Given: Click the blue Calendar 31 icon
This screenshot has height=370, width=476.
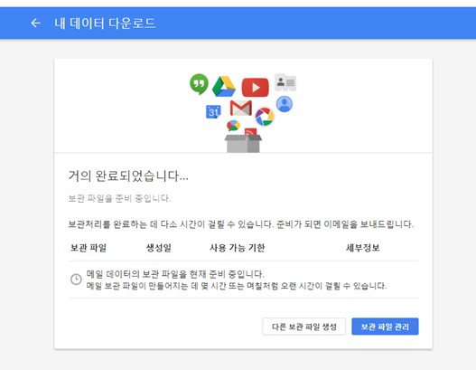Looking at the screenshot, I should 213,112.
